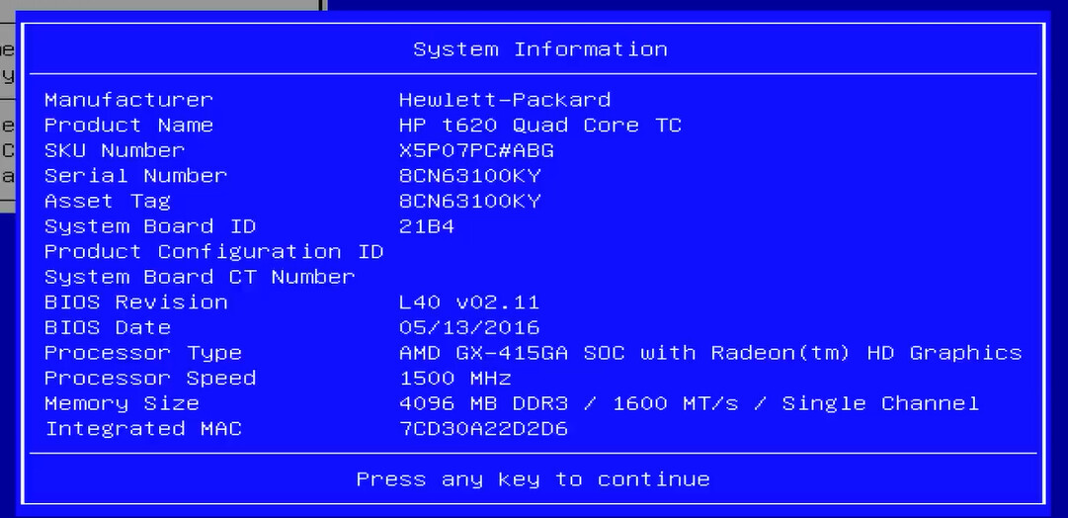Click the BIOS Revision value L40 v02.11
Screen dimensions: 1068x518
point(469,302)
